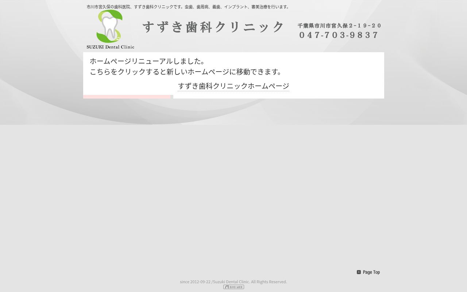Click the tagline 市川市宮久保の歯科医院
Screen dimensions: 467x292
click(188, 7)
